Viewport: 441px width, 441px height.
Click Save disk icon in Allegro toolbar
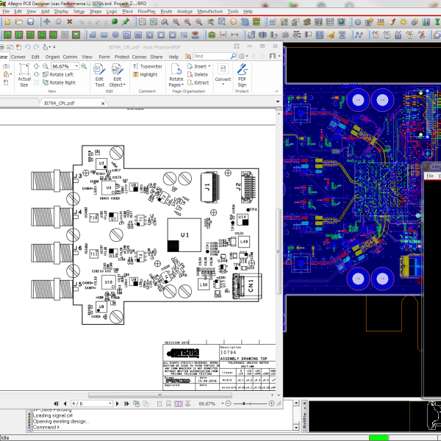(30, 21)
